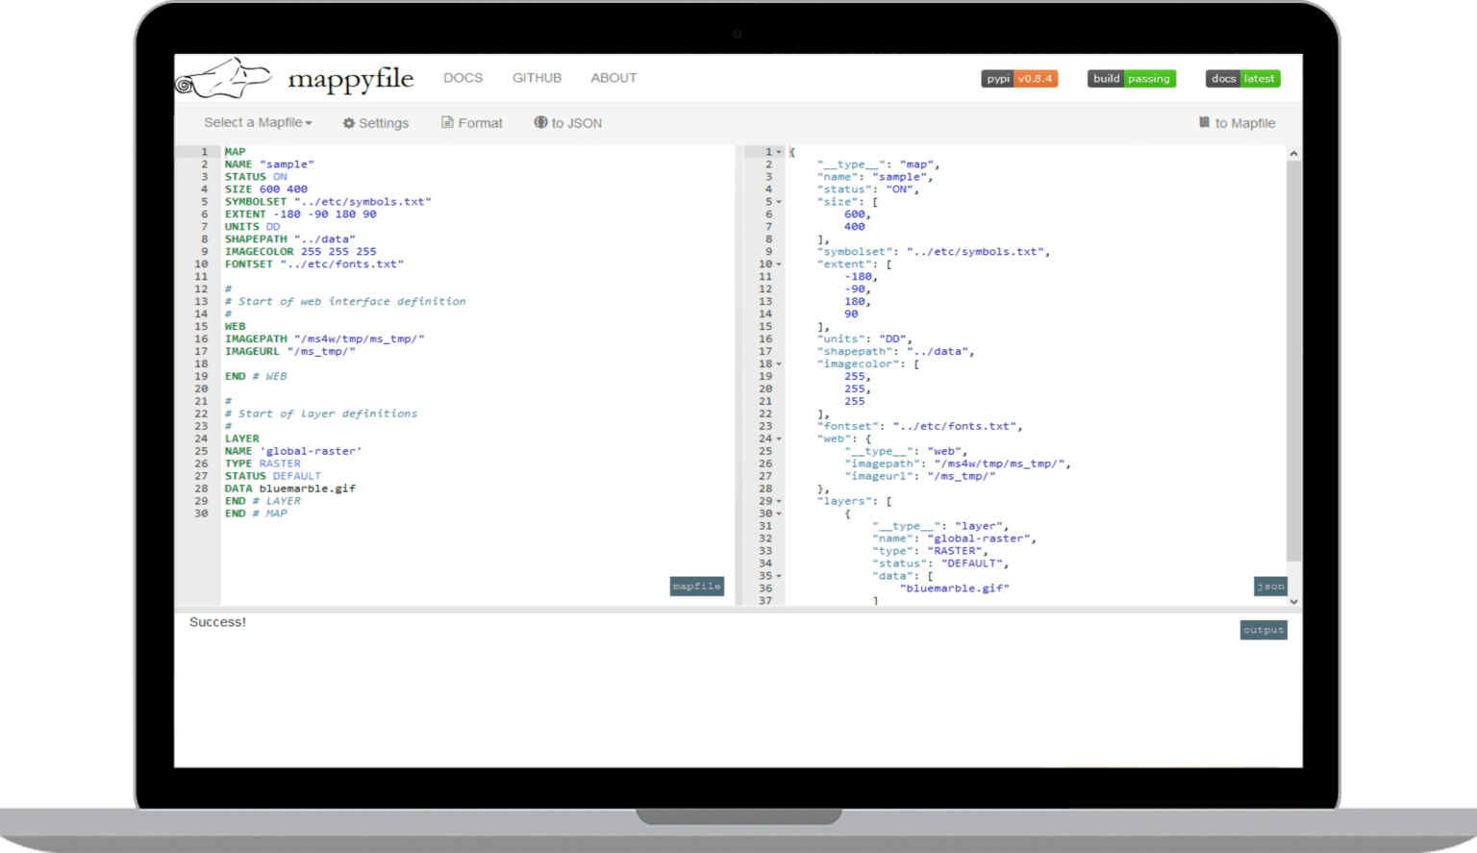Viewport: 1477px width, 853px height.
Task: Click the MAP keyword on Mapfile line 1
Action: [236, 152]
